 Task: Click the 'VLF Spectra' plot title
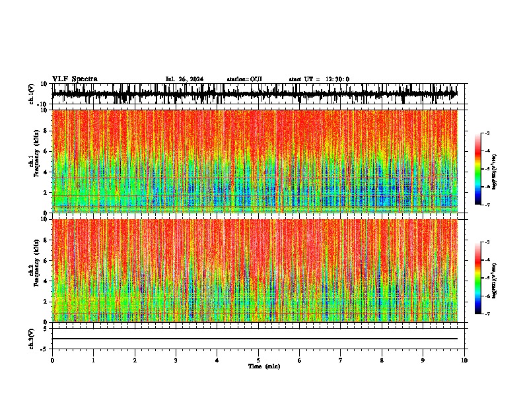click(x=75, y=79)
